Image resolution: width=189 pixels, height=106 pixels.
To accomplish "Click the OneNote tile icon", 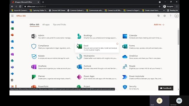I will click(34, 67).
